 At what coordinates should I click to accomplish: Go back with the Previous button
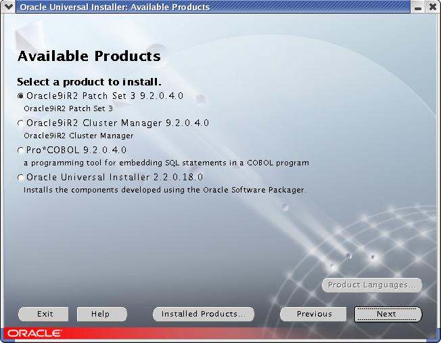[x=315, y=314]
